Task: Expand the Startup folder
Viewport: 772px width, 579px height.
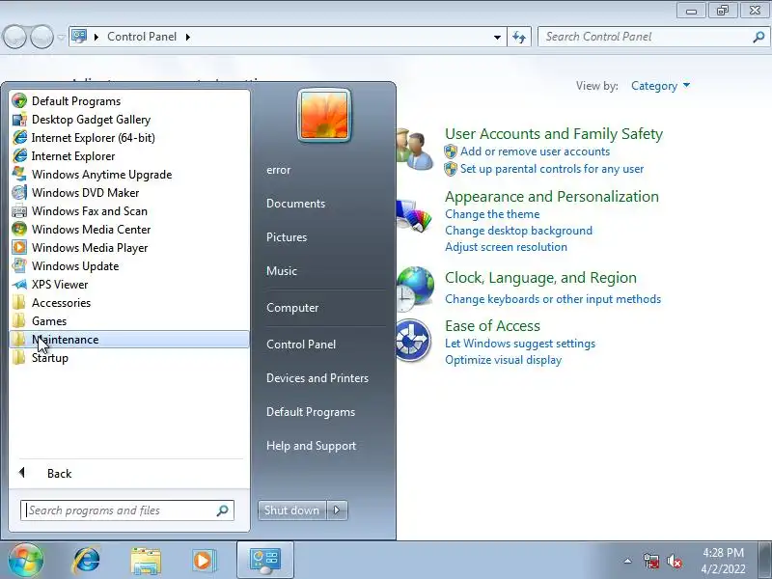Action: pos(129,358)
